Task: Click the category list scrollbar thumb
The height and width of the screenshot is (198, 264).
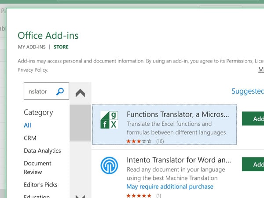Action: pos(81,123)
